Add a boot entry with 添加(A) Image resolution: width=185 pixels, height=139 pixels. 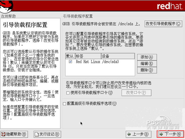click(x=147, y=57)
